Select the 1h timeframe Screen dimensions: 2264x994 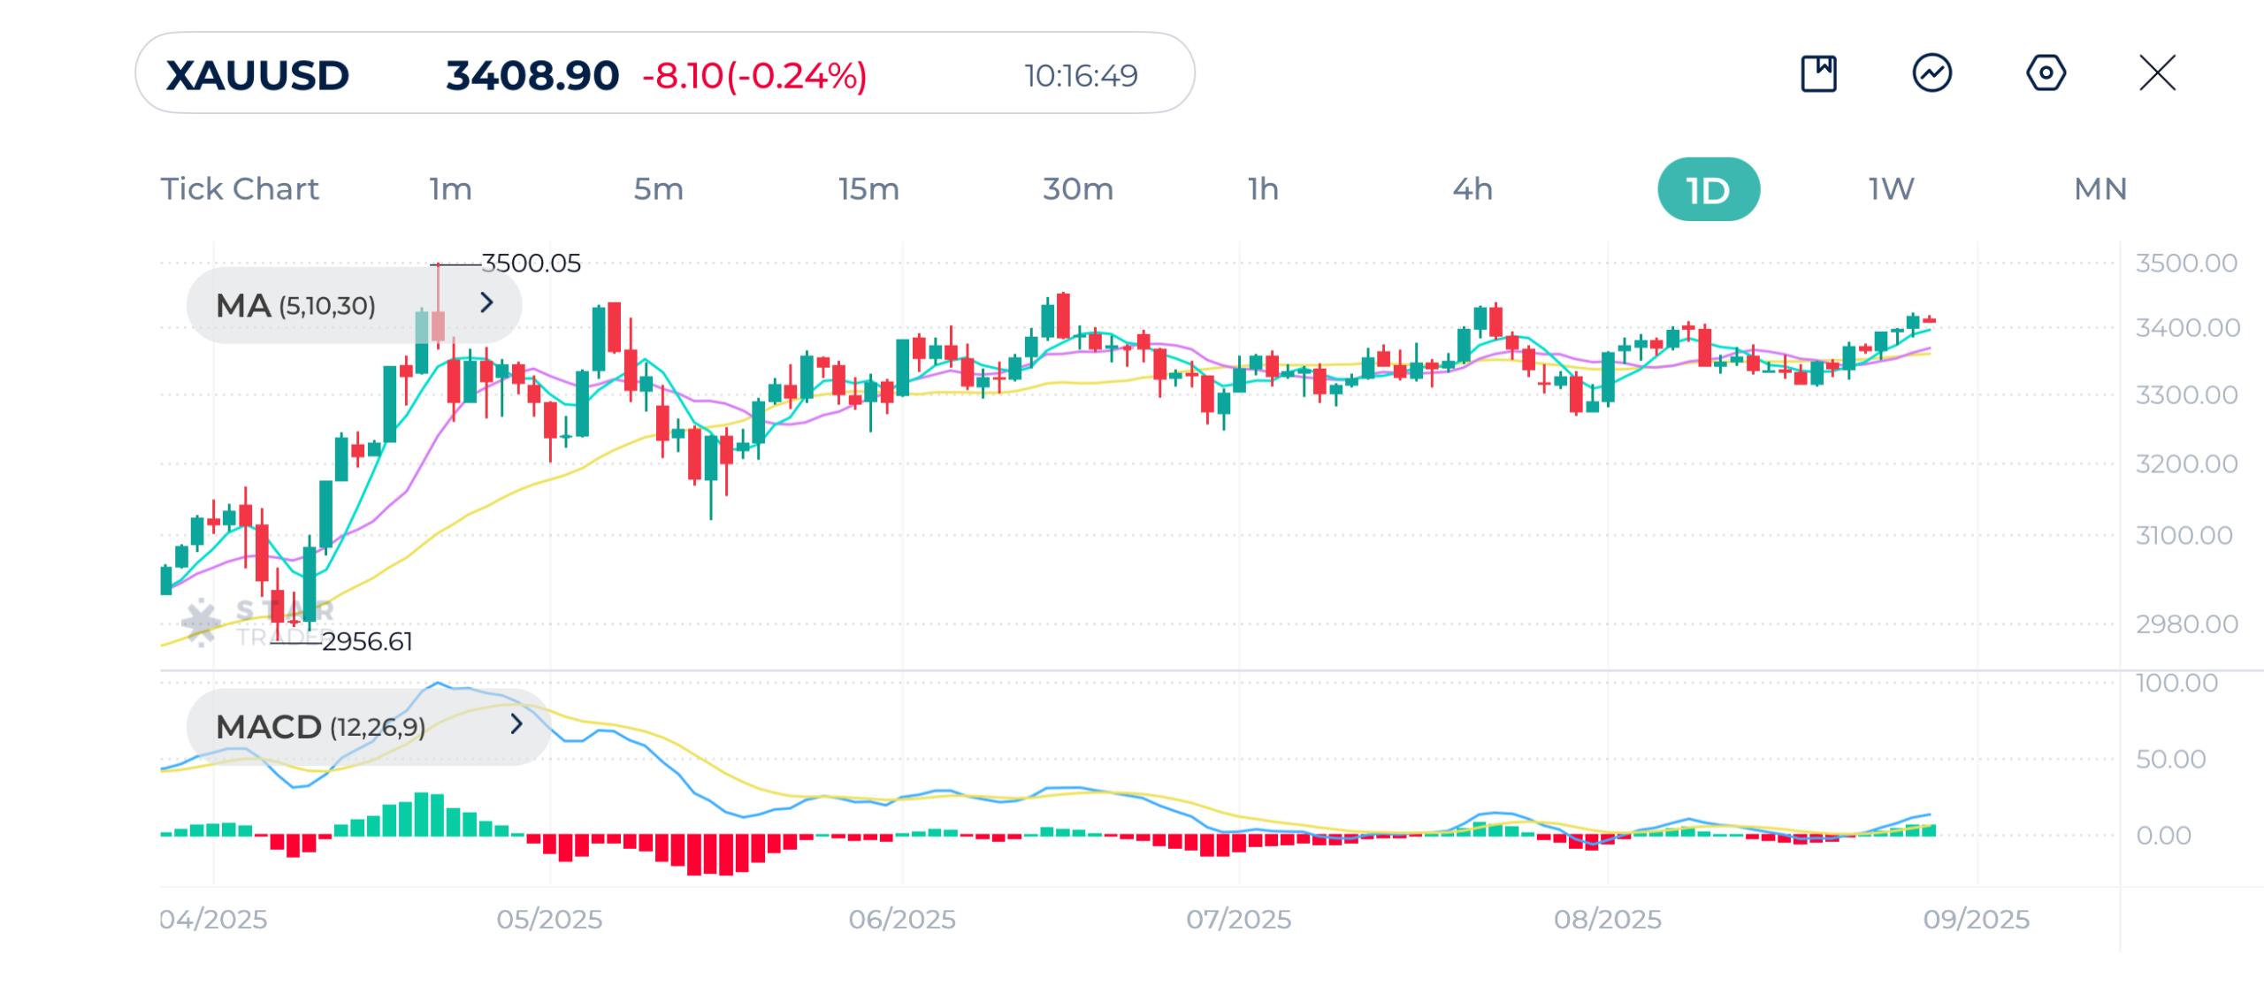[x=1263, y=189]
